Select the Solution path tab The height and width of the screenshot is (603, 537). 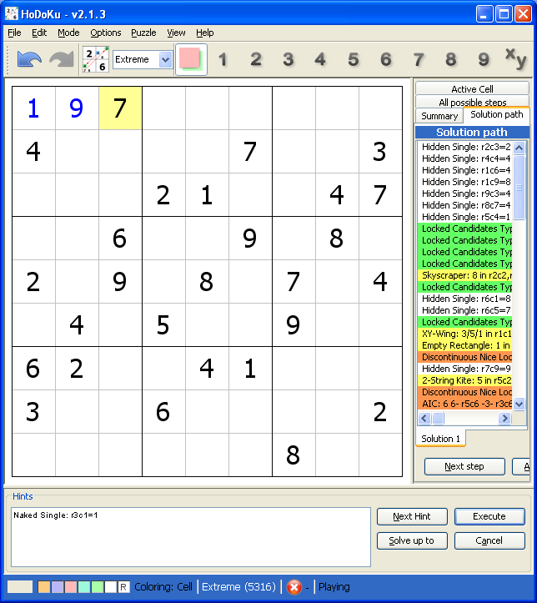point(497,114)
